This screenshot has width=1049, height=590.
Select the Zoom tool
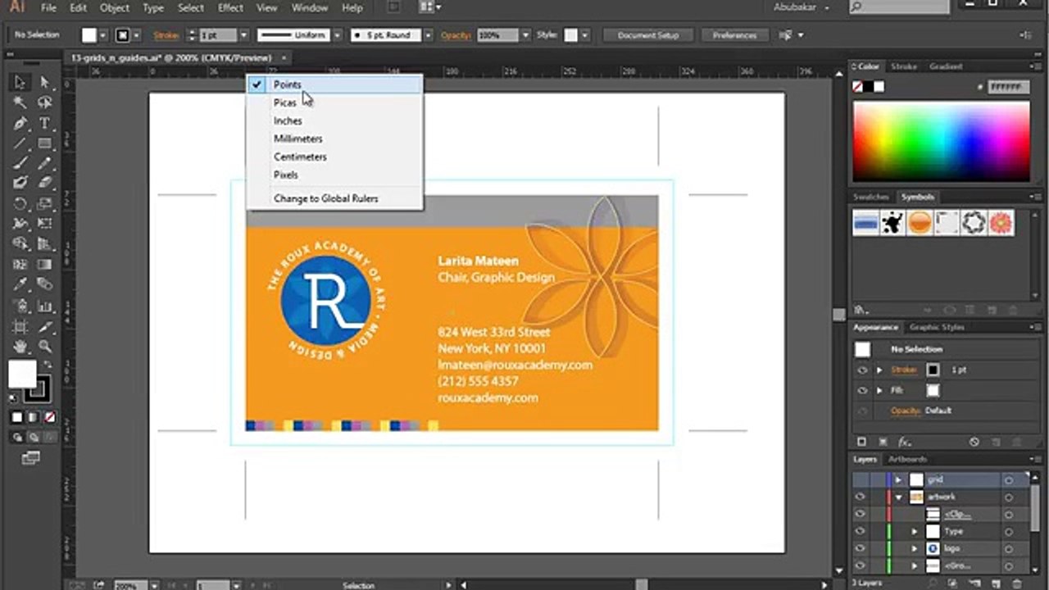(44, 347)
